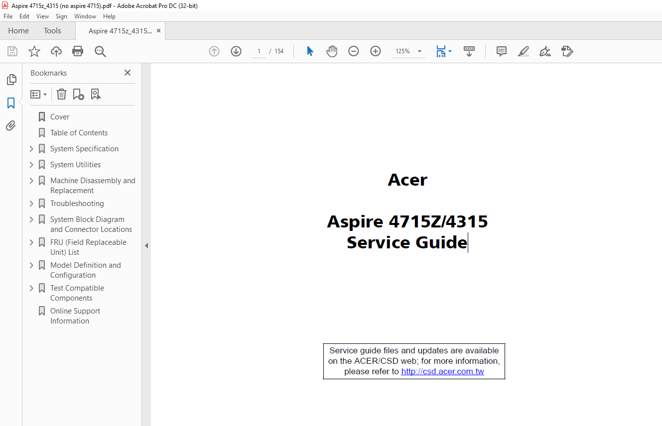Expand Machine Disassembly and Replacement bookmark
The width and height of the screenshot is (662, 426).
coord(31,181)
